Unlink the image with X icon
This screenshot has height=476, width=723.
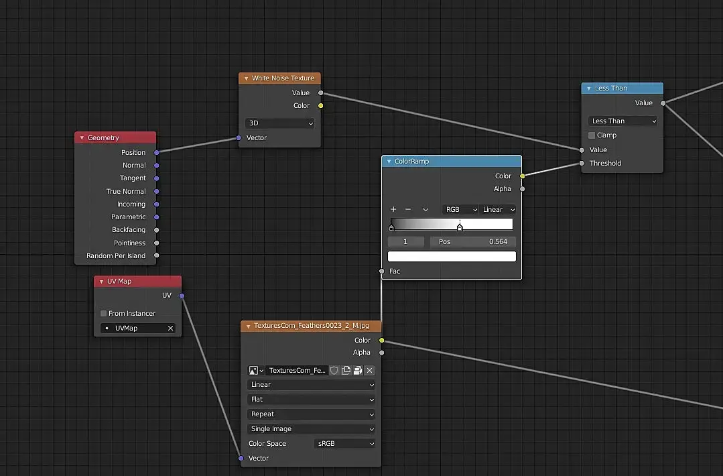pyautogui.click(x=369, y=370)
